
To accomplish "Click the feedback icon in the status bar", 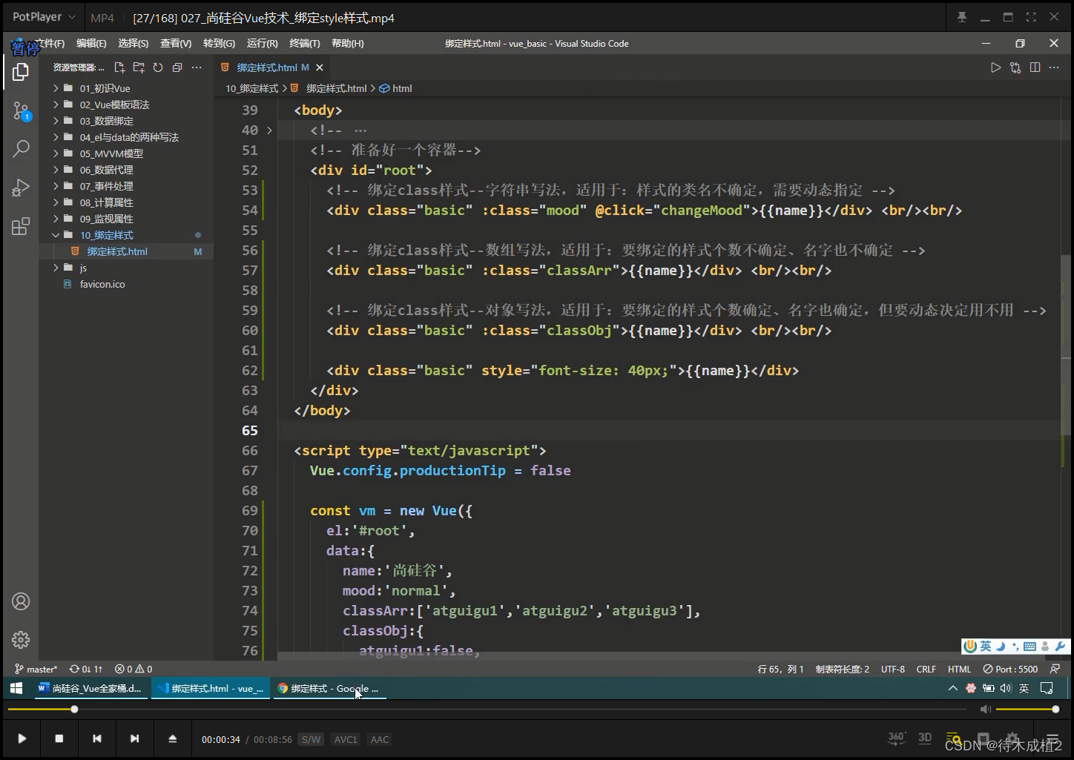I will pyautogui.click(x=1055, y=669).
